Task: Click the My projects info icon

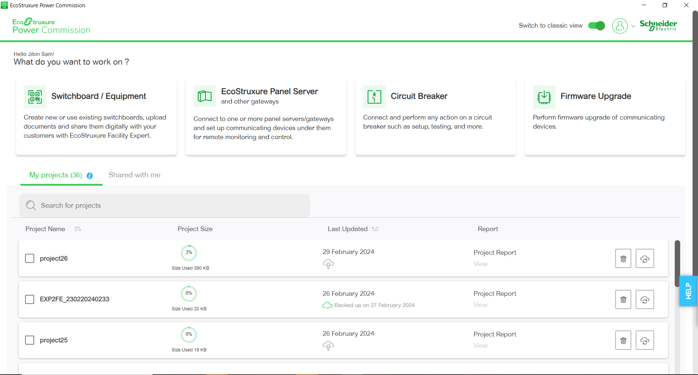Action: (90, 176)
